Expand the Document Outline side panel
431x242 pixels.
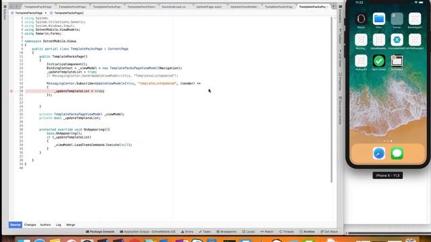340,110
